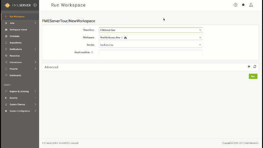This screenshot has height=148, width=263.
Task: Click the Safe Software copyright text
Action: coord(241,143)
